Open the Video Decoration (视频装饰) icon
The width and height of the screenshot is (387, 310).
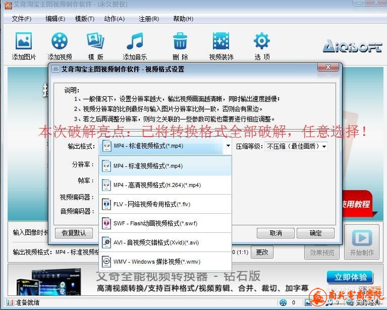tap(221, 41)
